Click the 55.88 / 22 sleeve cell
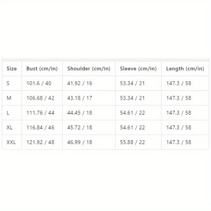Viewport: 211px width, 211px height. tap(132, 142)
